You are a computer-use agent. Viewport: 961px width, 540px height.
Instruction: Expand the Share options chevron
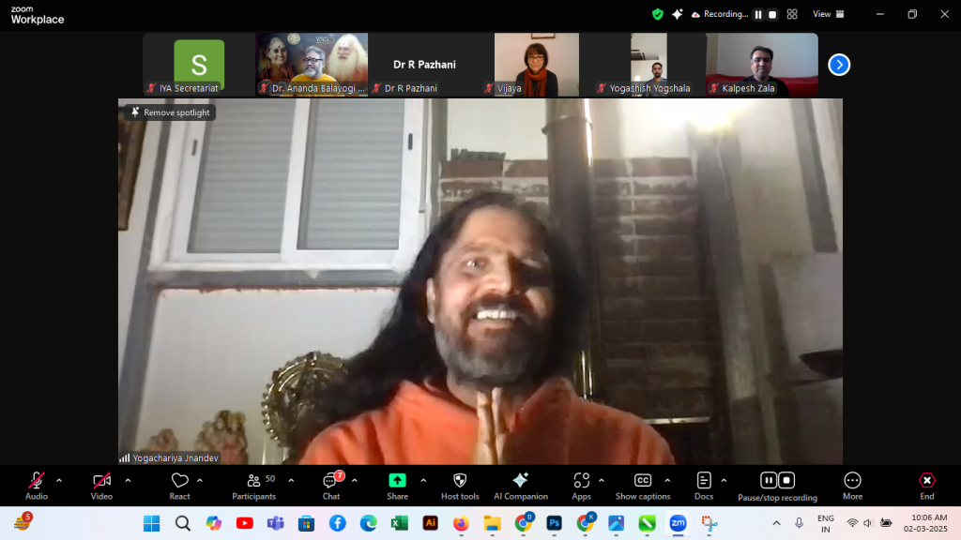[423, 480]
